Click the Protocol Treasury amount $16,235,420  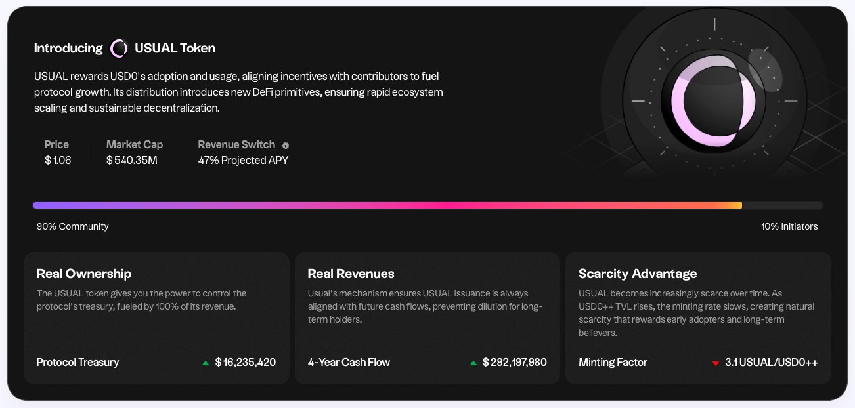point(246,362)
